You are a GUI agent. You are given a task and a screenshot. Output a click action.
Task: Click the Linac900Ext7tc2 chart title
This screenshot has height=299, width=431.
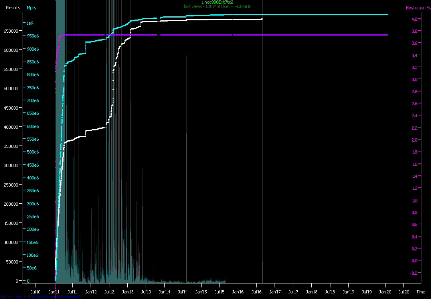pyautogui.click(x=217, y=2)
